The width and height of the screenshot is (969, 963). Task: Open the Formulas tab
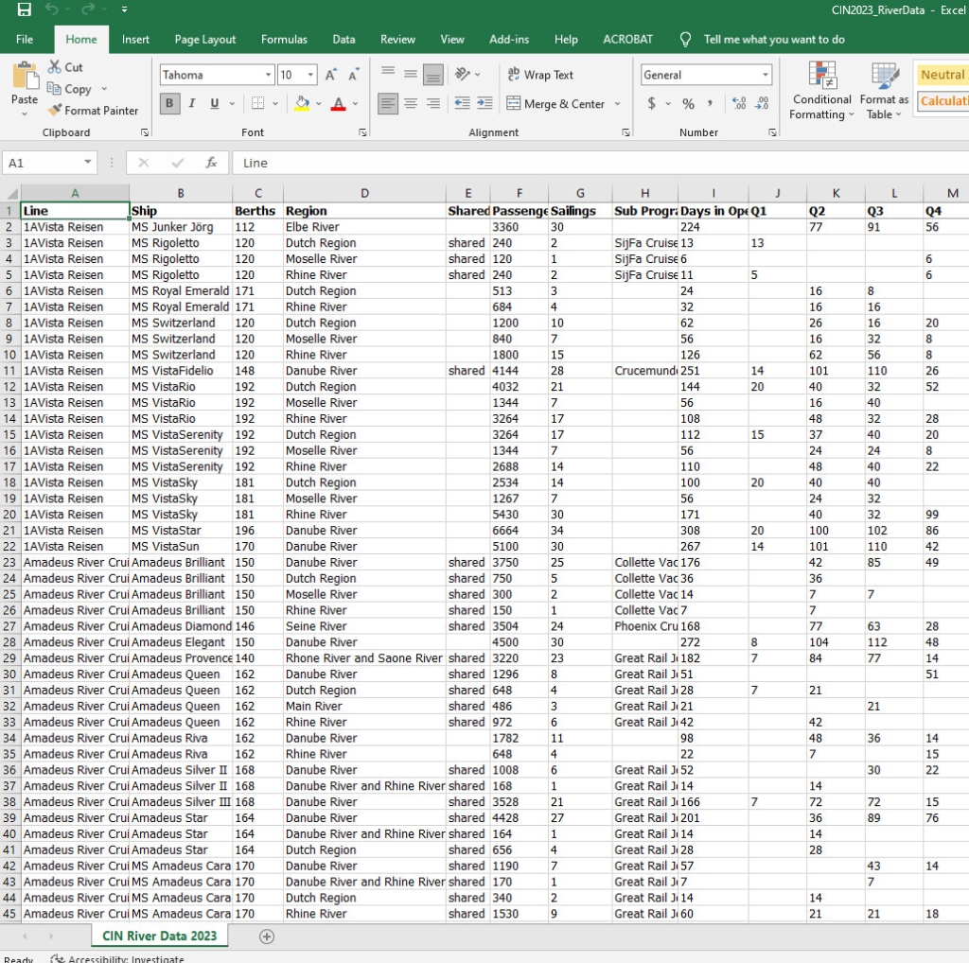pyautogui.click(x=284, y=40)
